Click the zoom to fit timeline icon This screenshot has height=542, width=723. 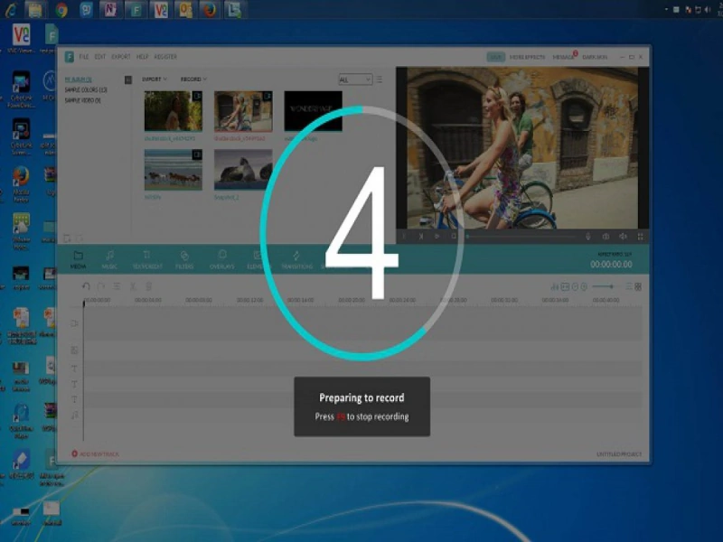point(565,286)
